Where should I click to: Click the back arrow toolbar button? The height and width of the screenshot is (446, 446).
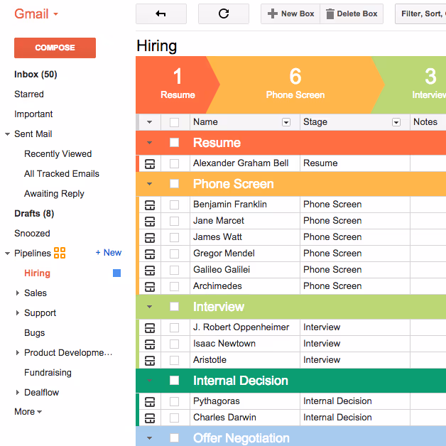(161, 13)
